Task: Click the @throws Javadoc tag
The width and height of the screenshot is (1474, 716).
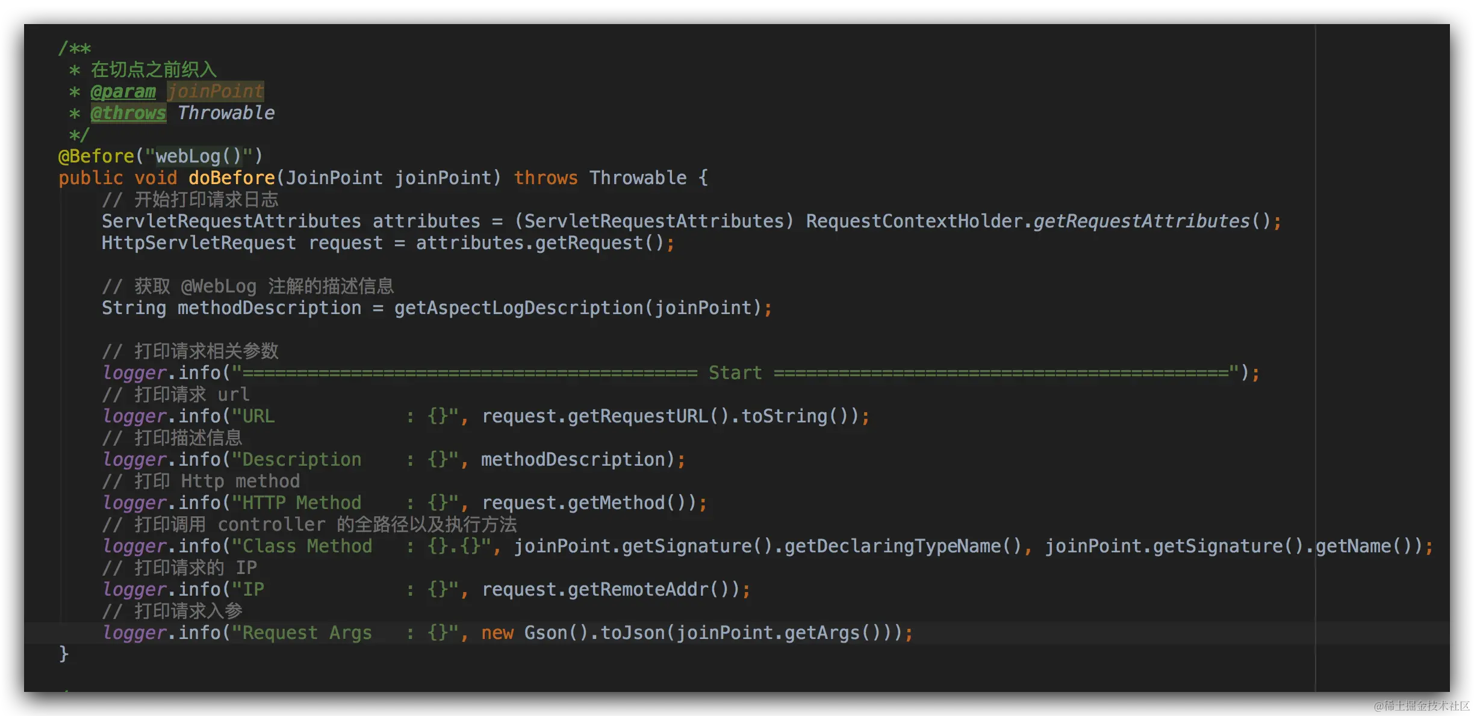Action: [128, 113]
